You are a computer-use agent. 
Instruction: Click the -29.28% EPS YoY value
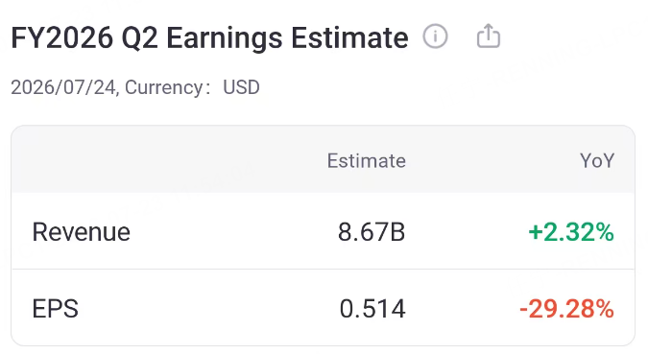566,309
